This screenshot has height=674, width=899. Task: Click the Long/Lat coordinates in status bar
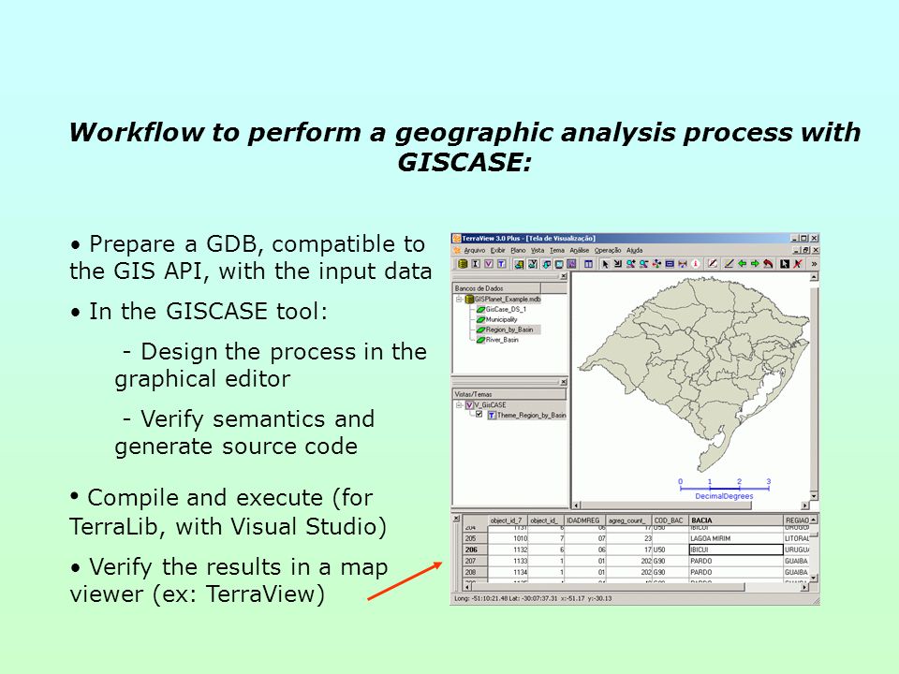533,598
